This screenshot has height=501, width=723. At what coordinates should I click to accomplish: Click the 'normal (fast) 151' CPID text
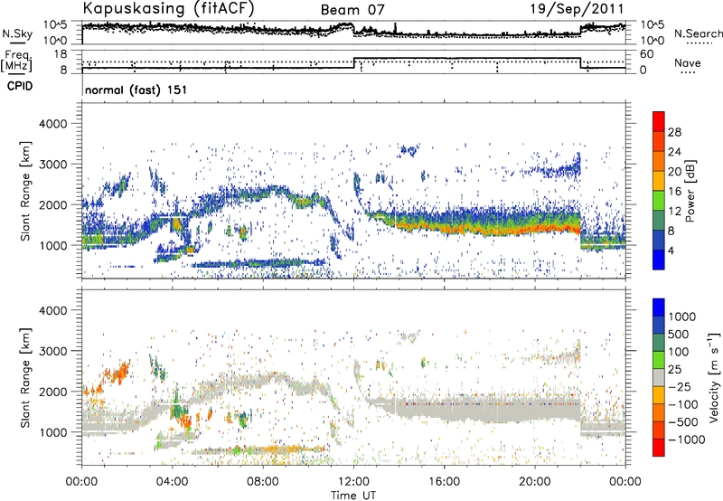point(136,90)
